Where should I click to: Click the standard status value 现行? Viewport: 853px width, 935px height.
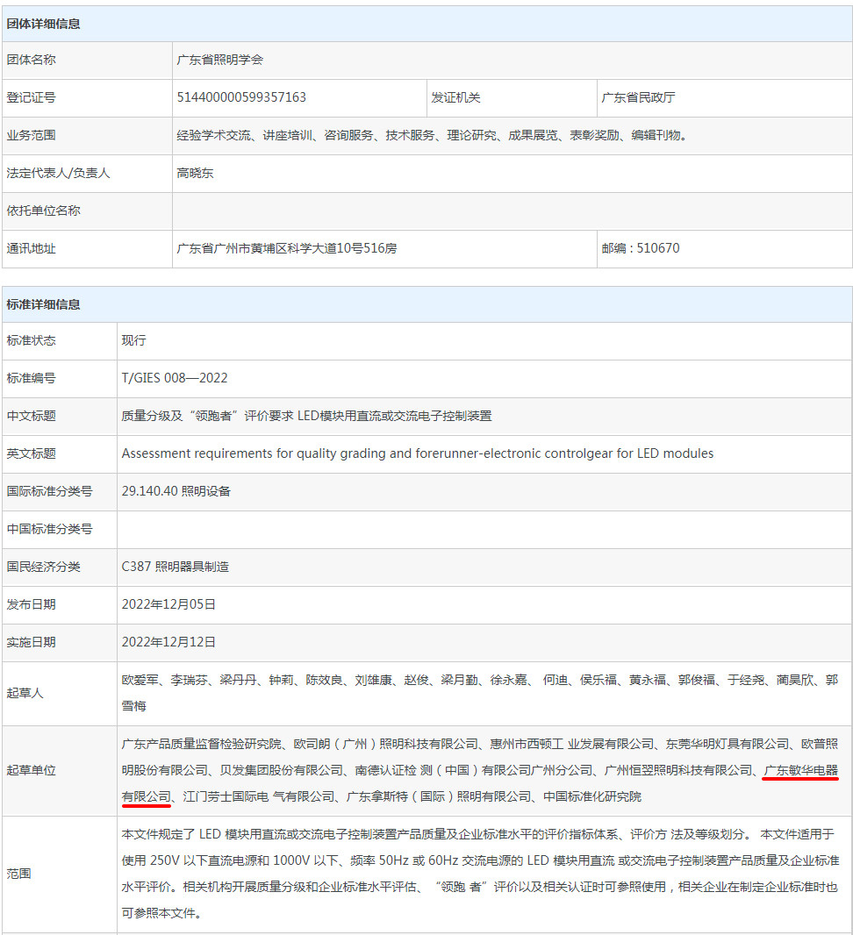(133, 340)
